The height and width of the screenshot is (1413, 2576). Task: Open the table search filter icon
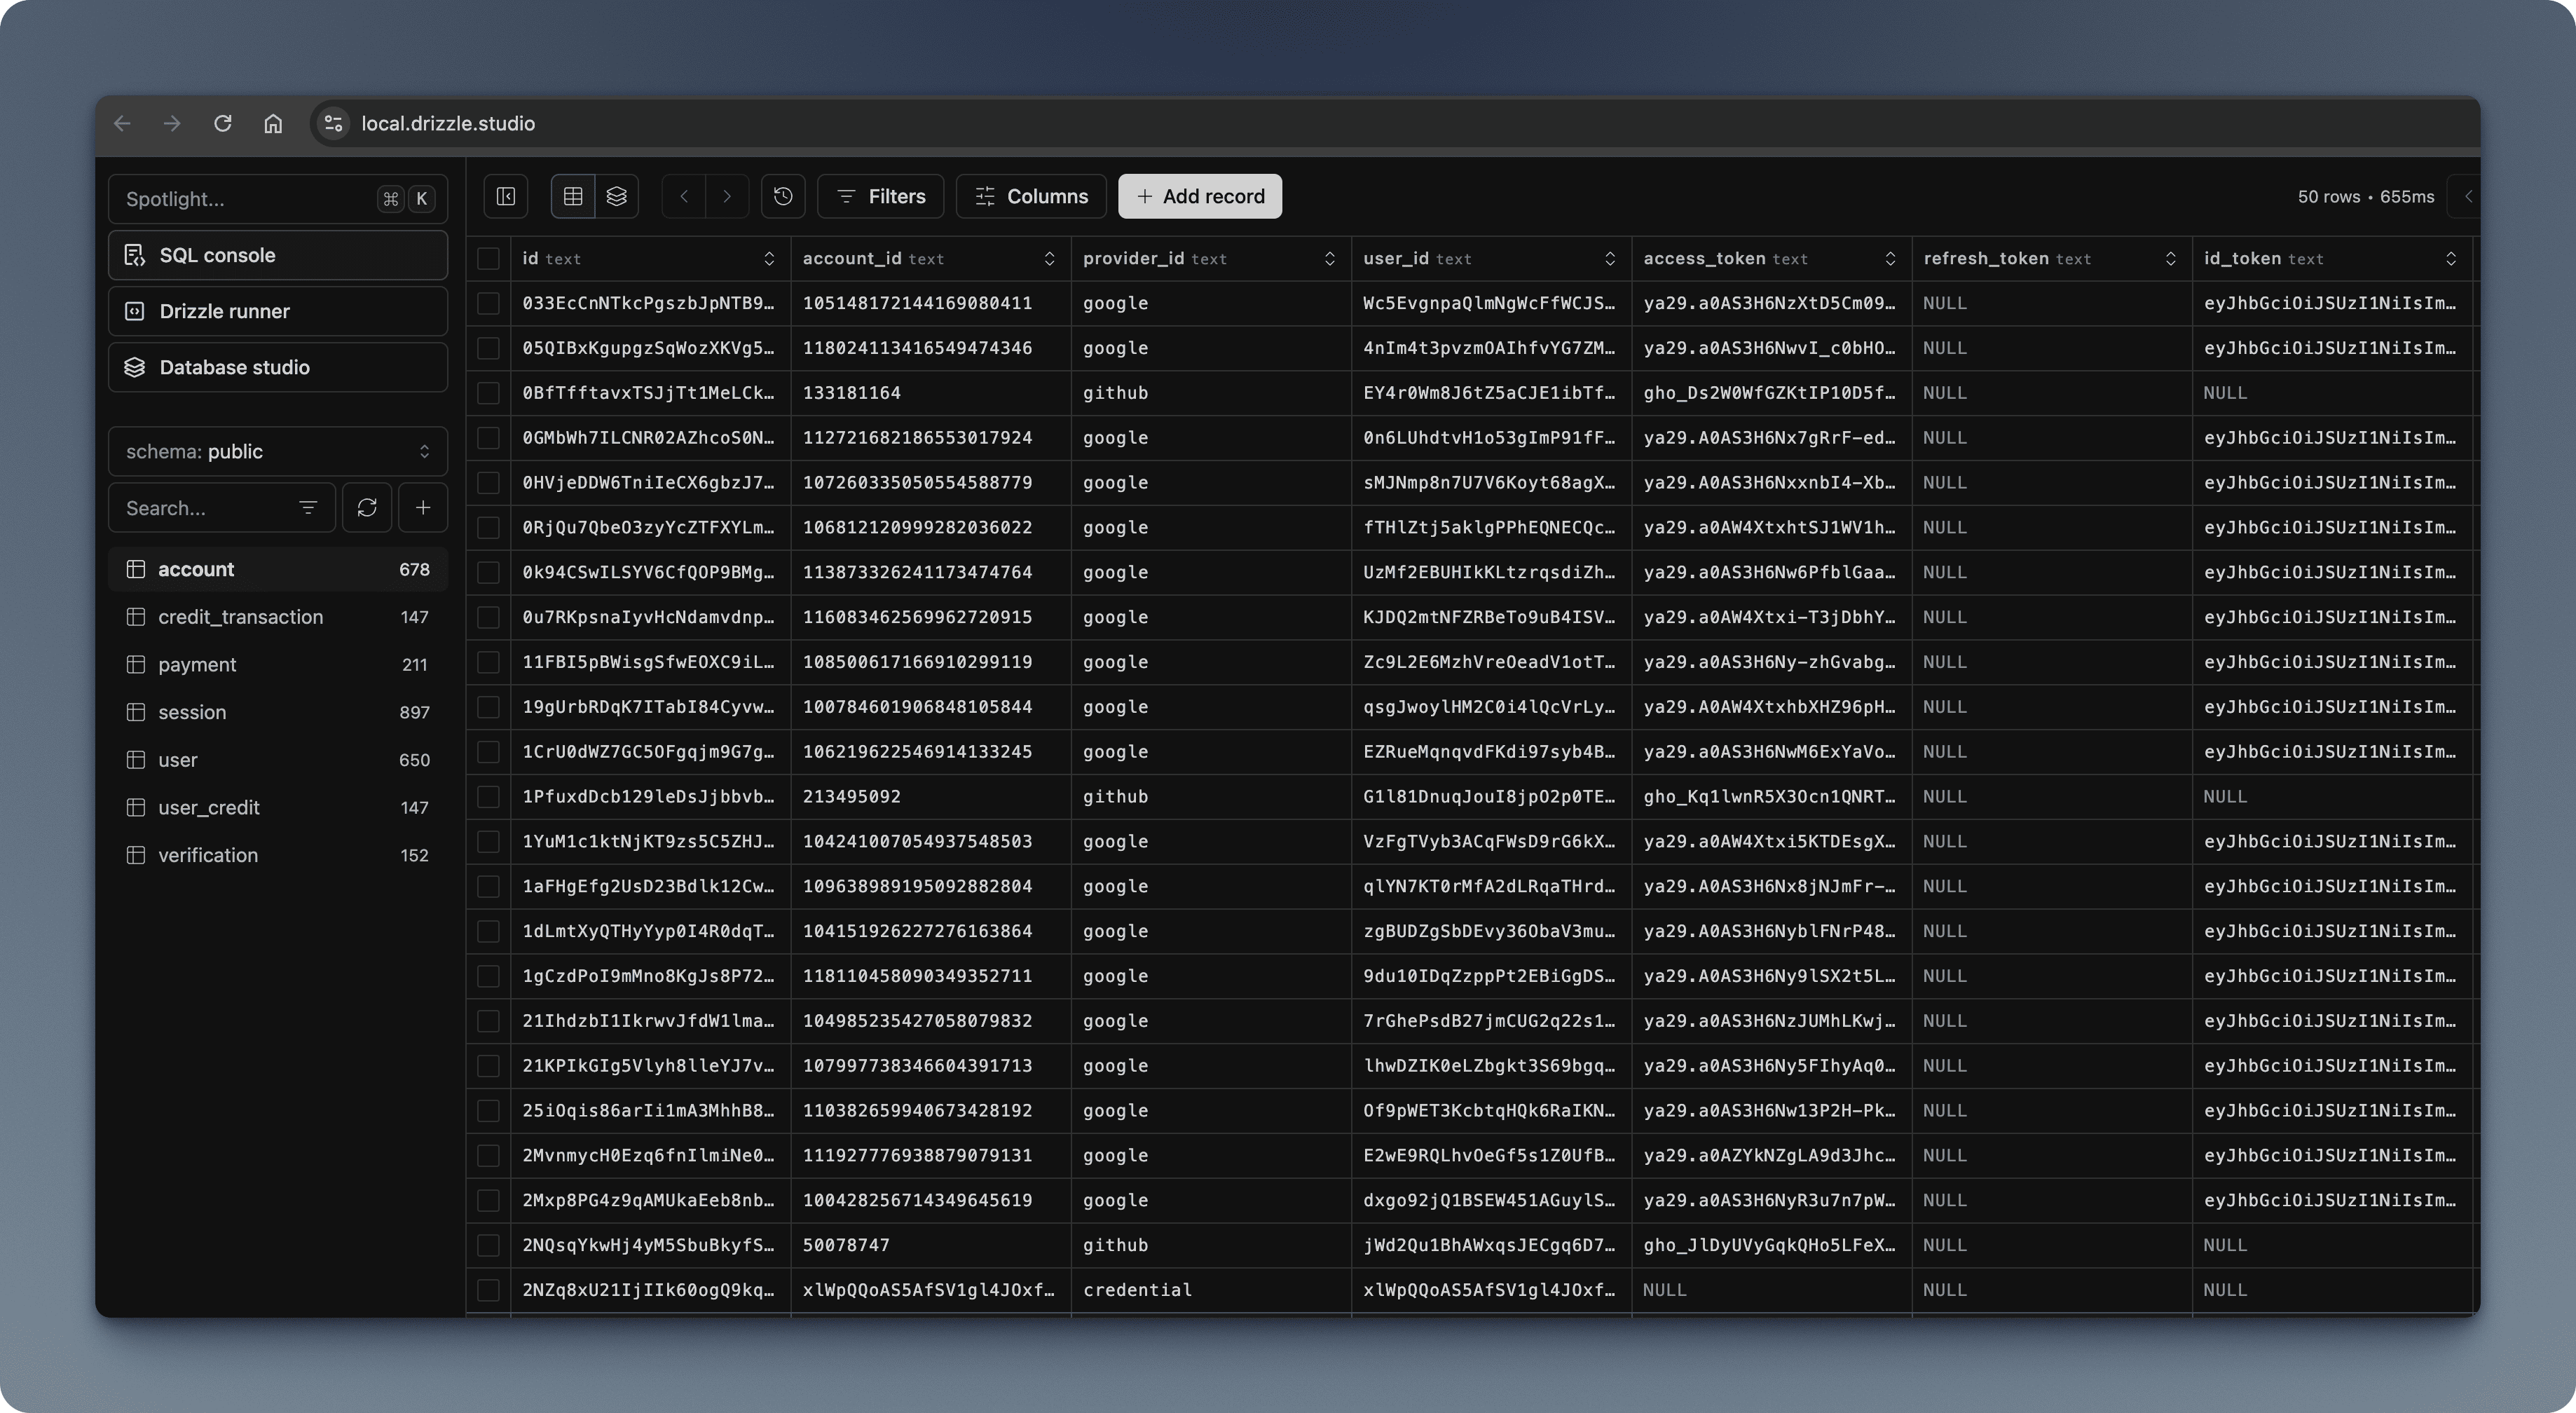(x=308, y=508)
